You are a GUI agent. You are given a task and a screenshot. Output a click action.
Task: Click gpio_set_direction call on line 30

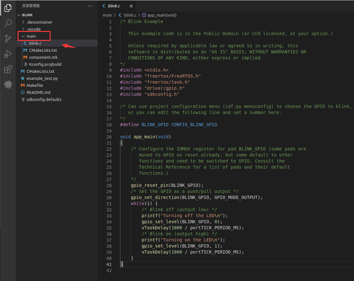point(155,197)
